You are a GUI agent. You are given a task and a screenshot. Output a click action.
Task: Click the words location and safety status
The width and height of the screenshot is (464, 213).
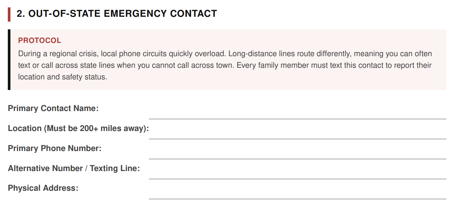coord(62,77)
